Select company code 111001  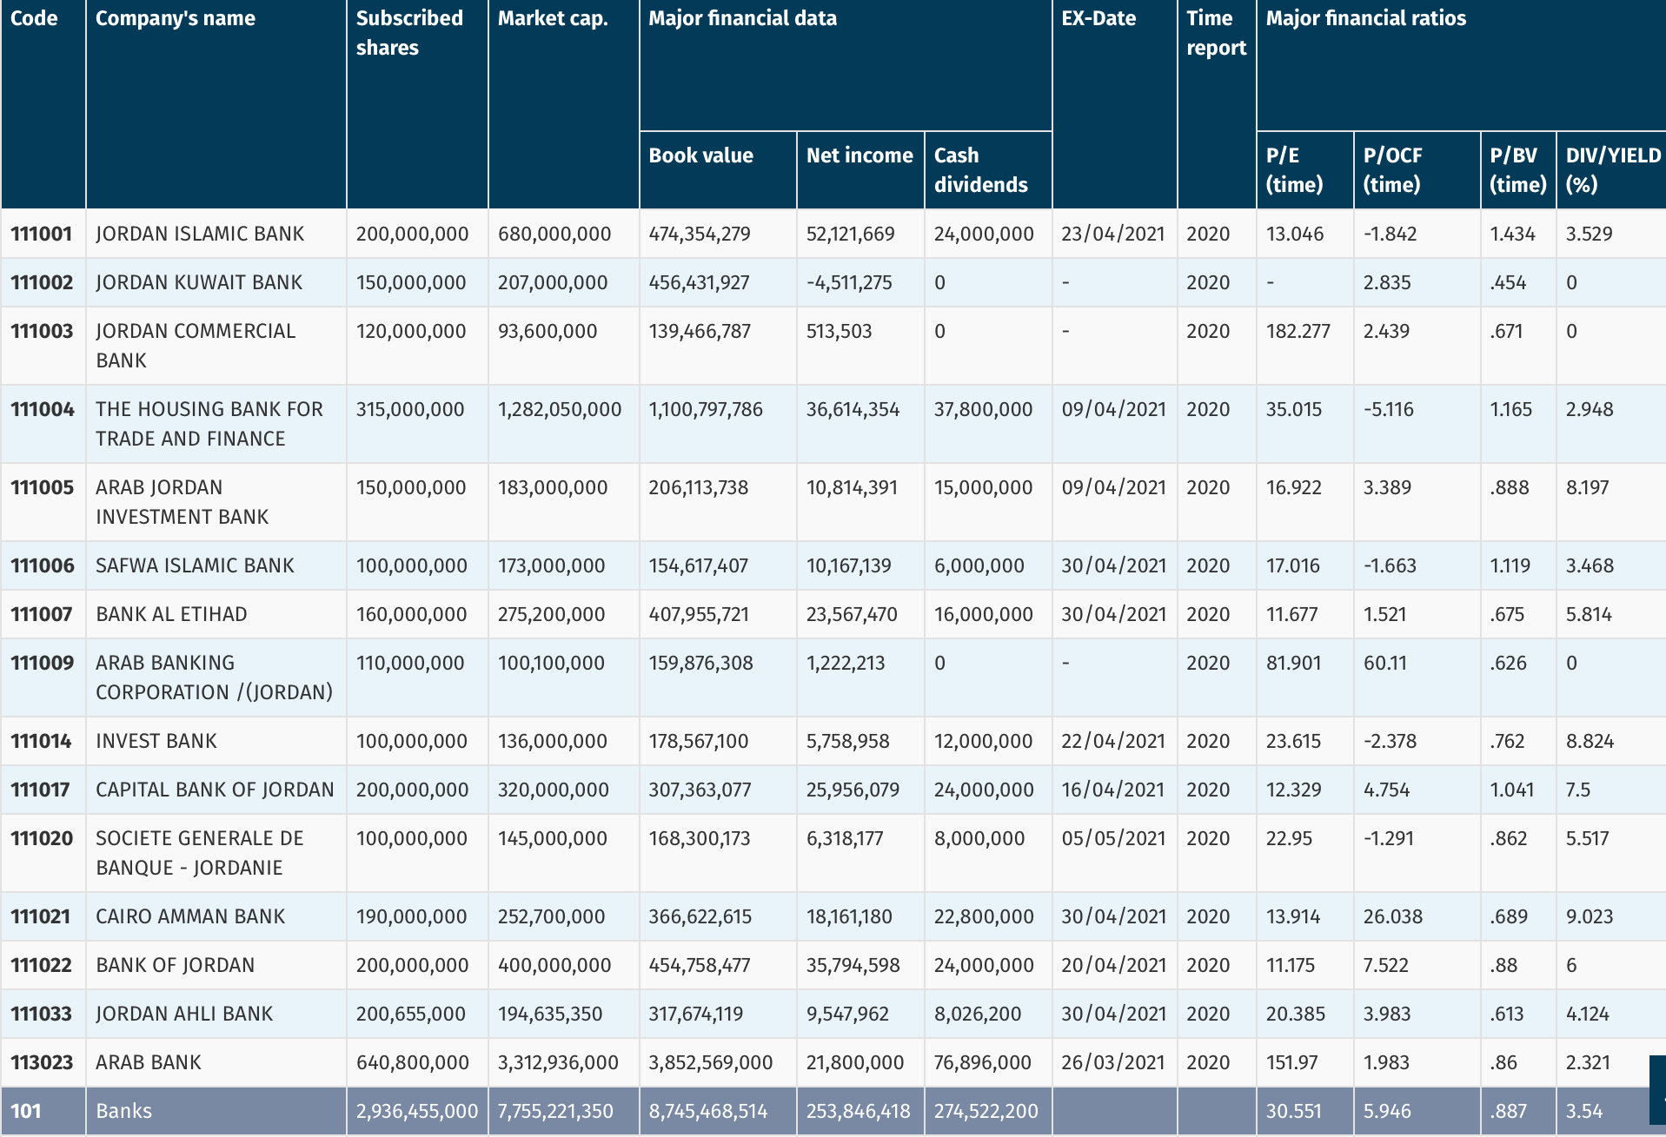41,234
